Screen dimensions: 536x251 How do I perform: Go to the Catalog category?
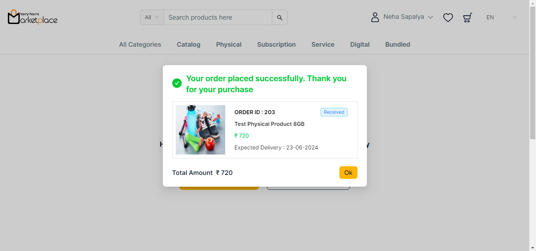click(189, 45)
